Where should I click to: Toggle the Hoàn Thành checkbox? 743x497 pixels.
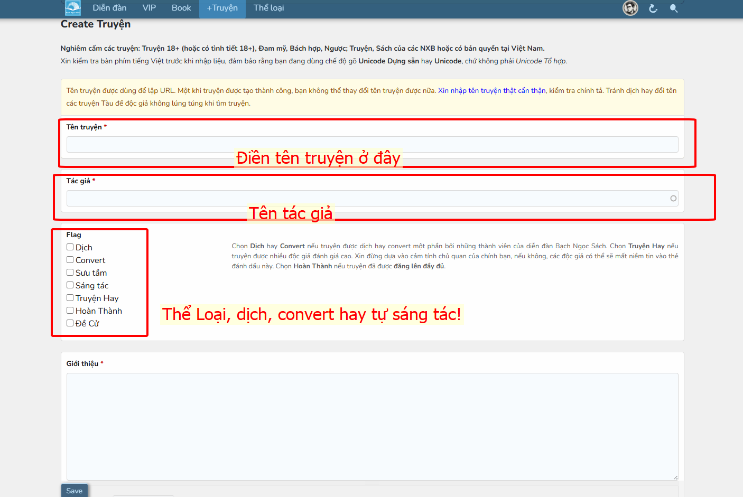click(70, 311)
